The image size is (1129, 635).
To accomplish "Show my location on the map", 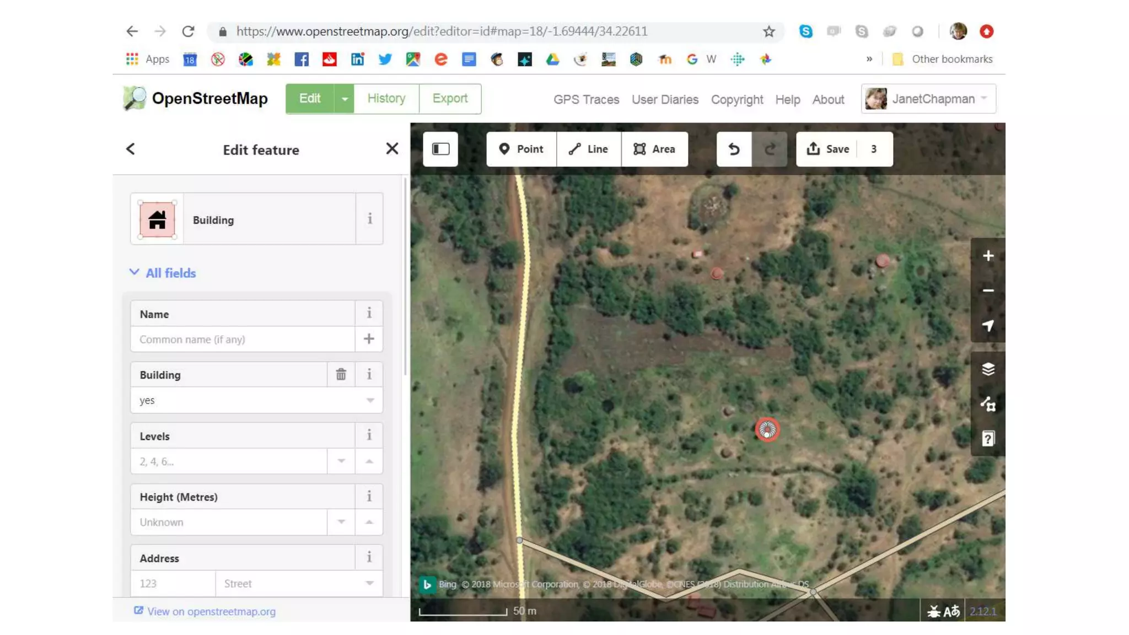I will coord(988,325).
